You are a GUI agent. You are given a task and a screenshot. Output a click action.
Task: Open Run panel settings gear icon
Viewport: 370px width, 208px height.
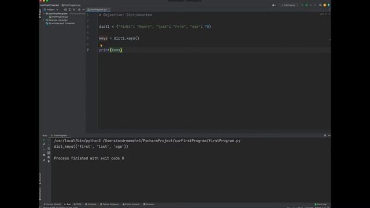pos(325,135)
